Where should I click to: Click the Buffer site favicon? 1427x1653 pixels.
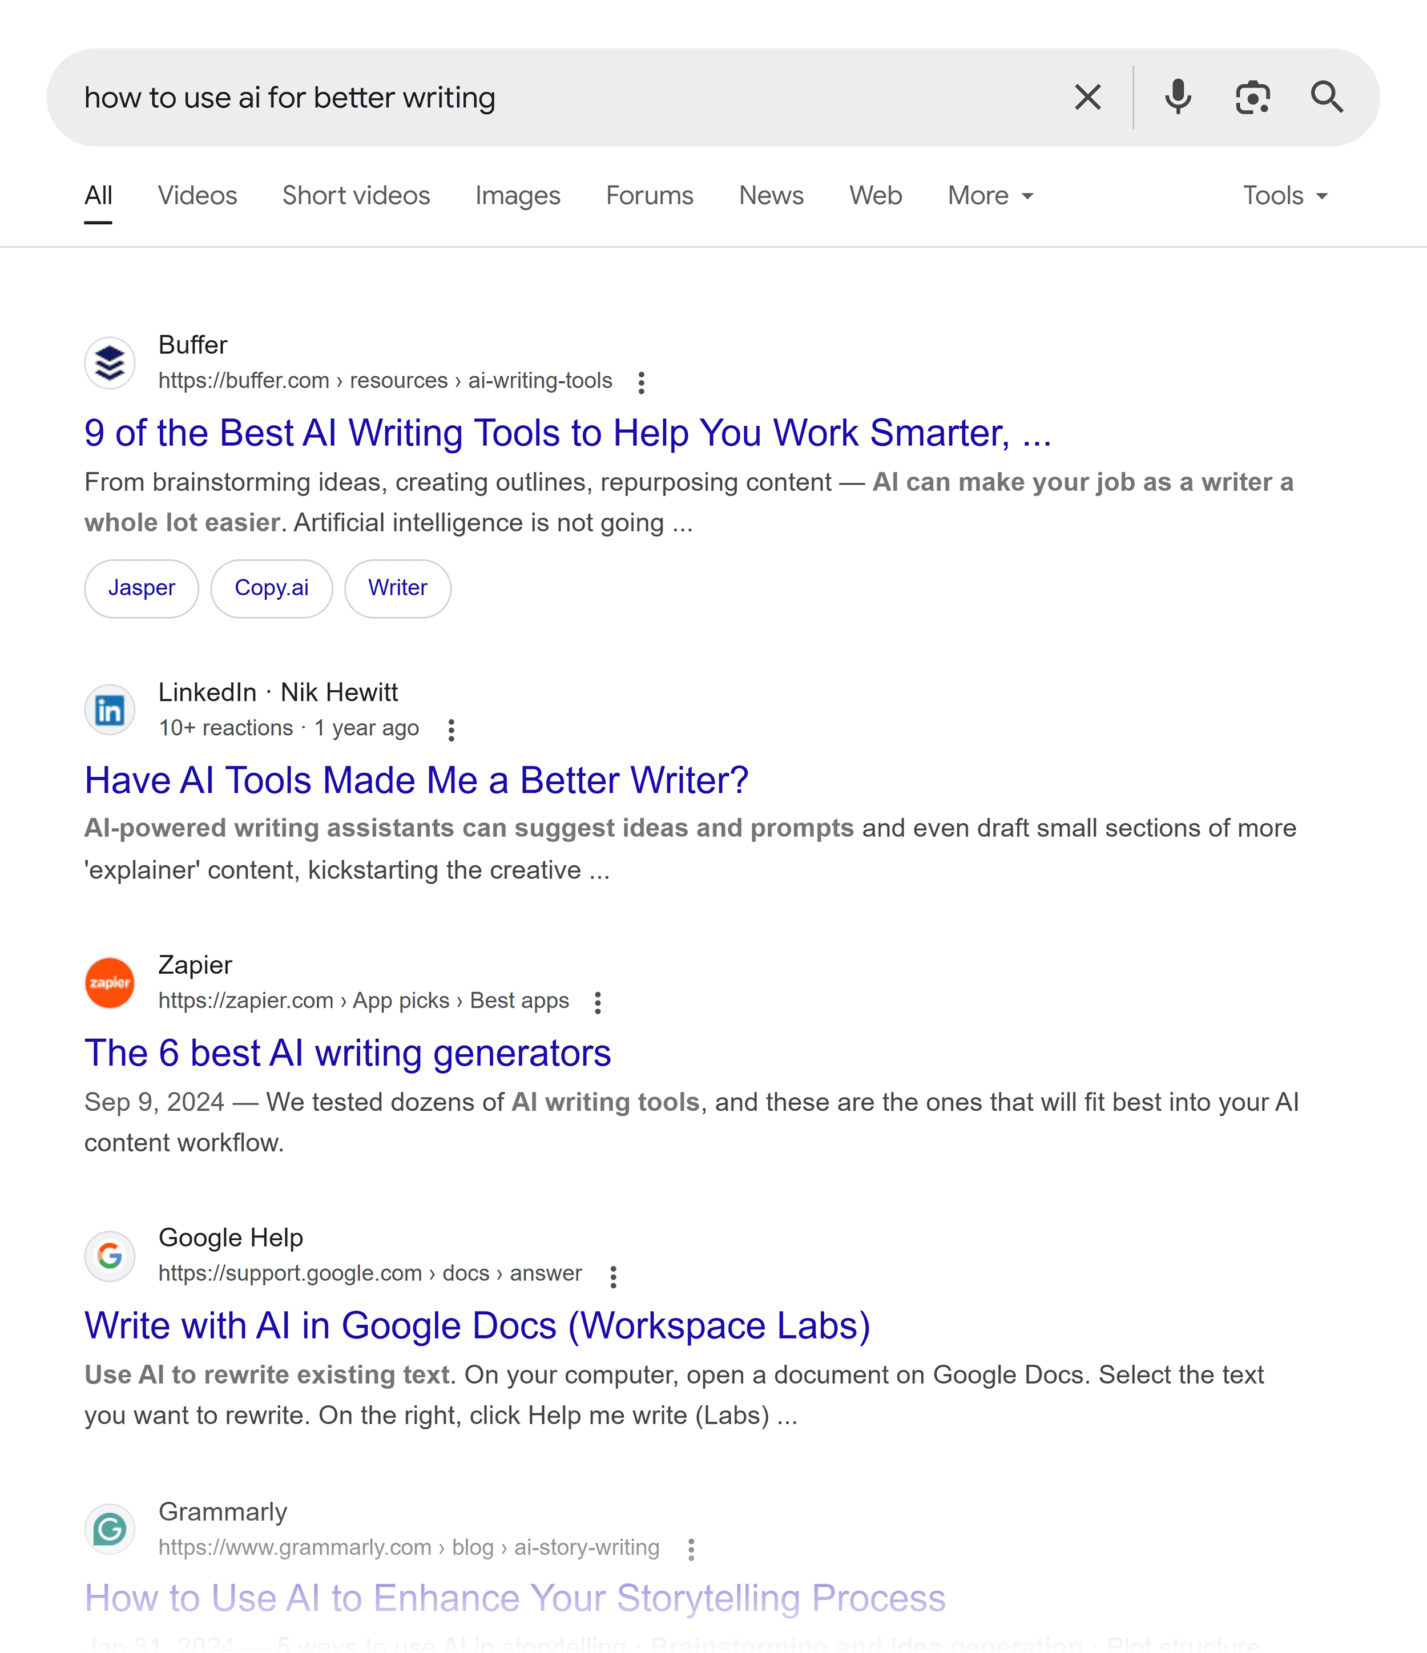pyautogui.click(x=109, y=362)
